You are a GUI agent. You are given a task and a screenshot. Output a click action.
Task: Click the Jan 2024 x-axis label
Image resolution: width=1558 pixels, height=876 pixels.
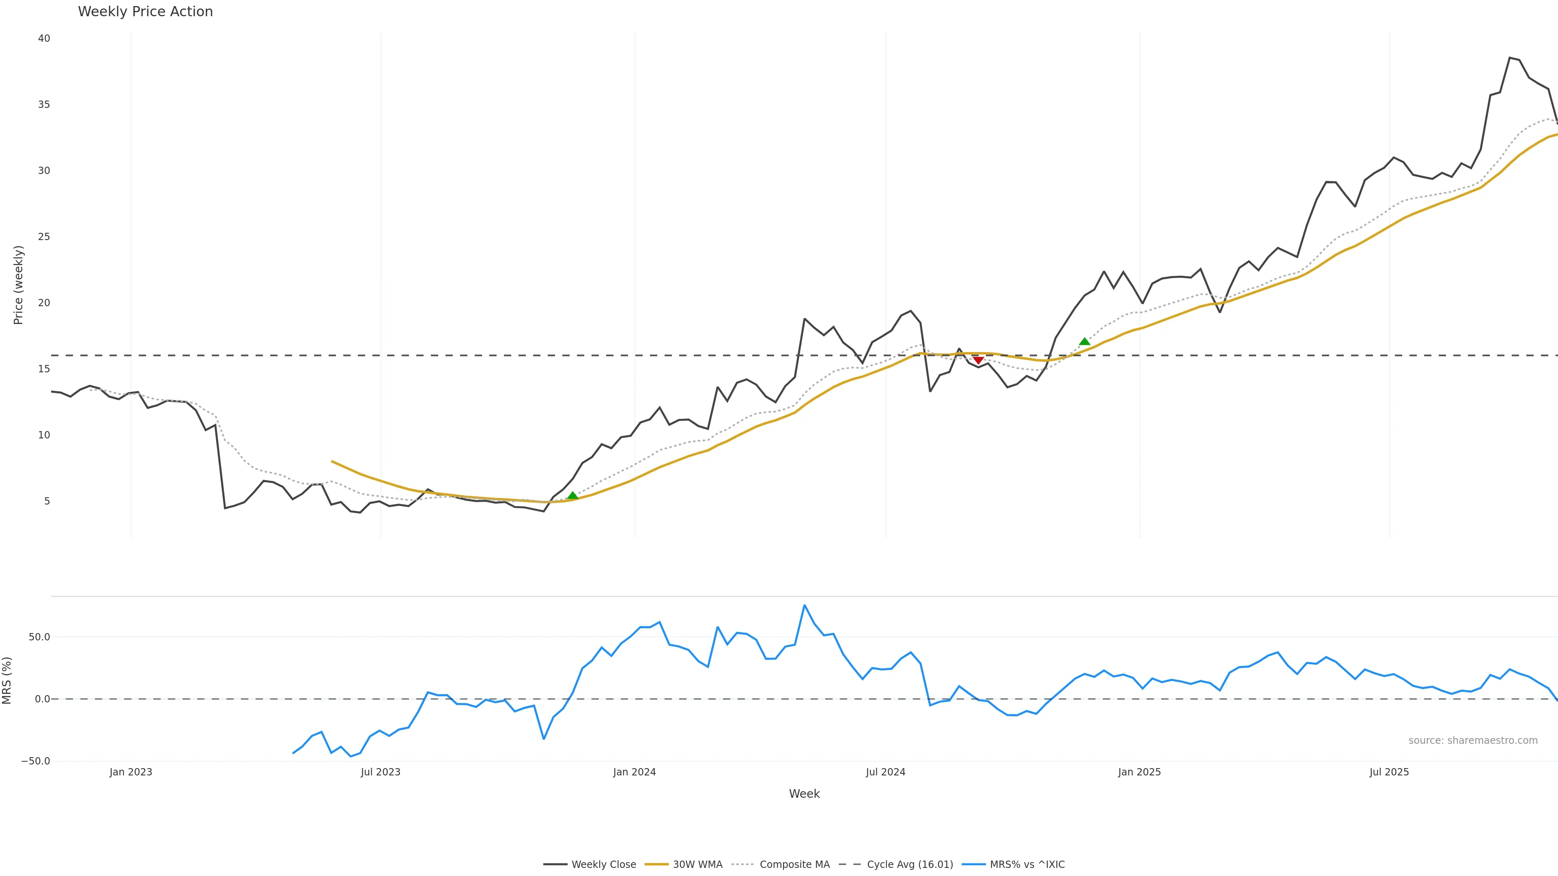point(634,772)
